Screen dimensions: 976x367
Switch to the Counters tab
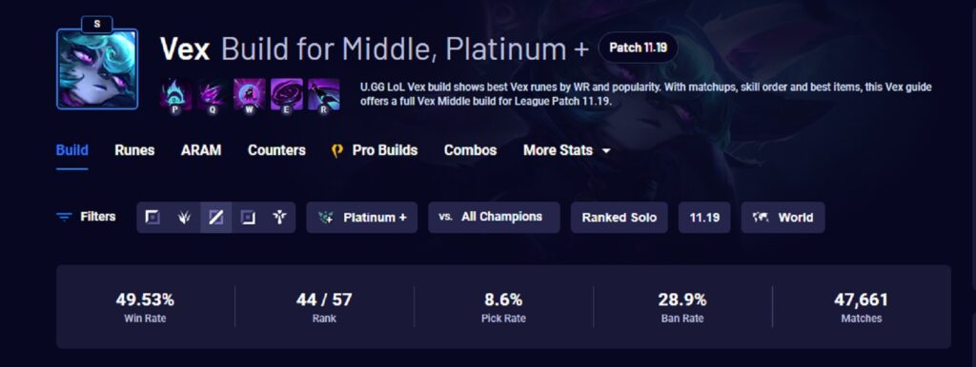(x=276, y=150)
